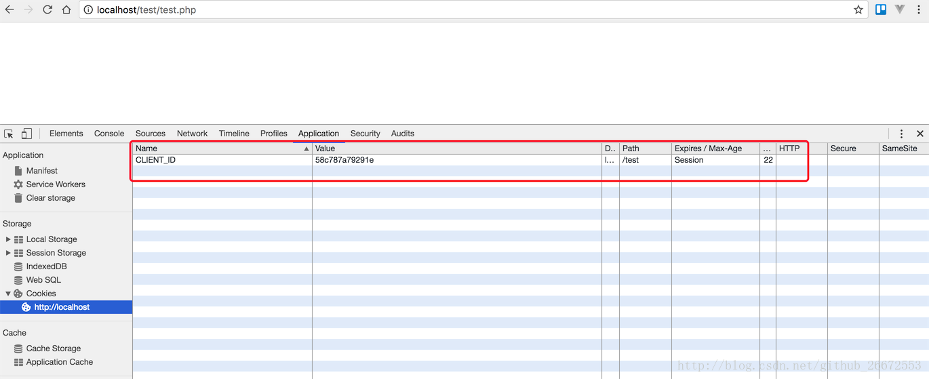
Task: Switch to the Timeline tab
Action: click(234, 134)
